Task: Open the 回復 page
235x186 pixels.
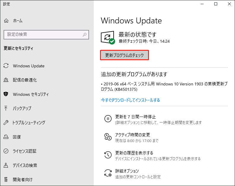Action: (x=17, y=137)
